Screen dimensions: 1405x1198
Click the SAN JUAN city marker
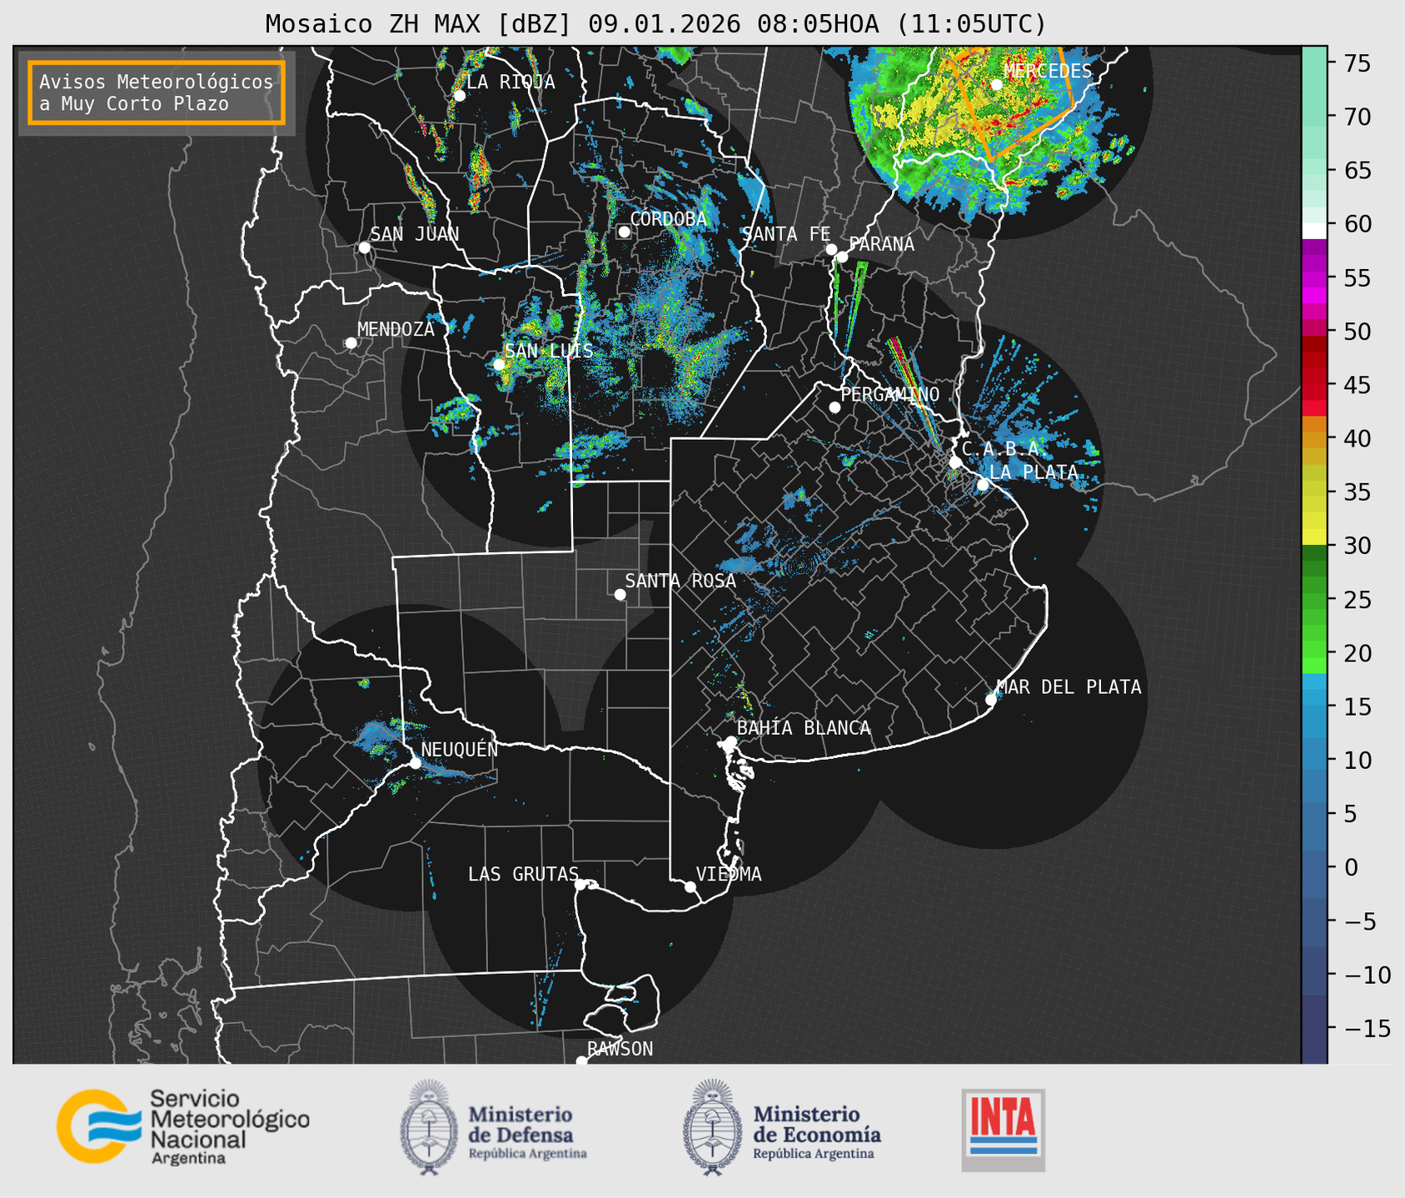coord(364,247)
